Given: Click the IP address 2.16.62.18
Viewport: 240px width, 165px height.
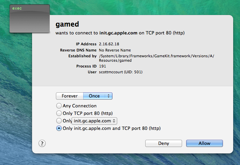Looking at the screenshot, I should pos(109,44).
